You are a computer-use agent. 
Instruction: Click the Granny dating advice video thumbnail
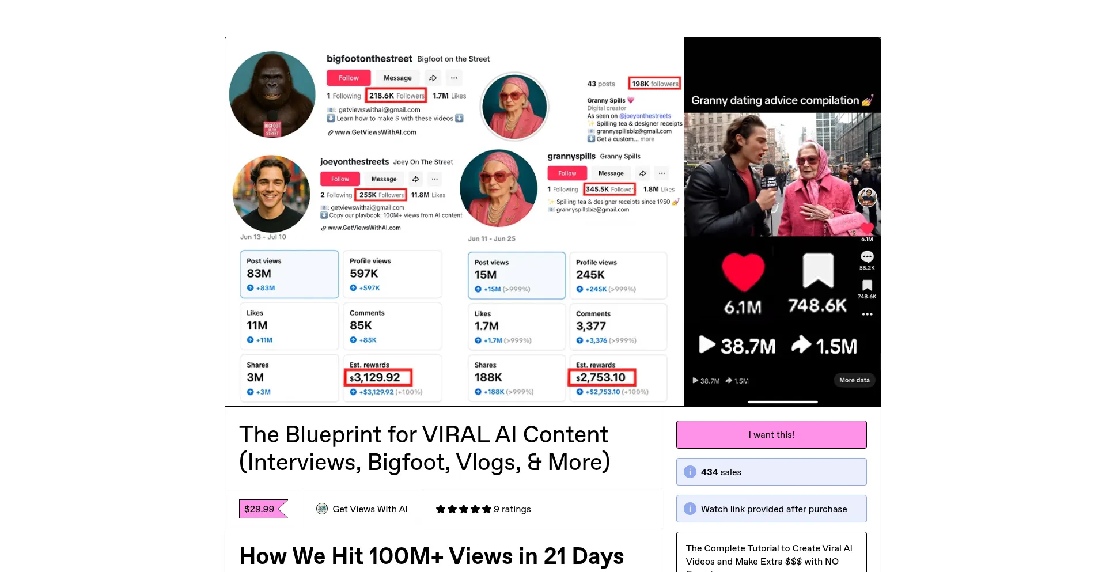tap(782, 175)
